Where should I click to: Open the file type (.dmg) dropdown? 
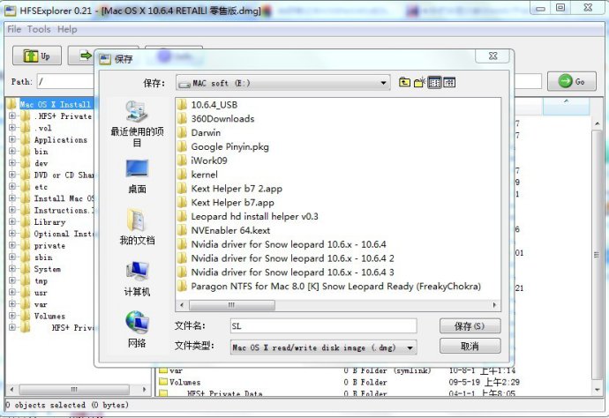[322, 347]
